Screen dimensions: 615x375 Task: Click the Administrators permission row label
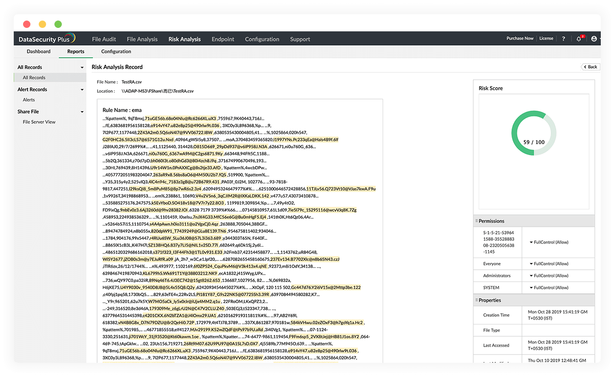[x=497, y=276]
